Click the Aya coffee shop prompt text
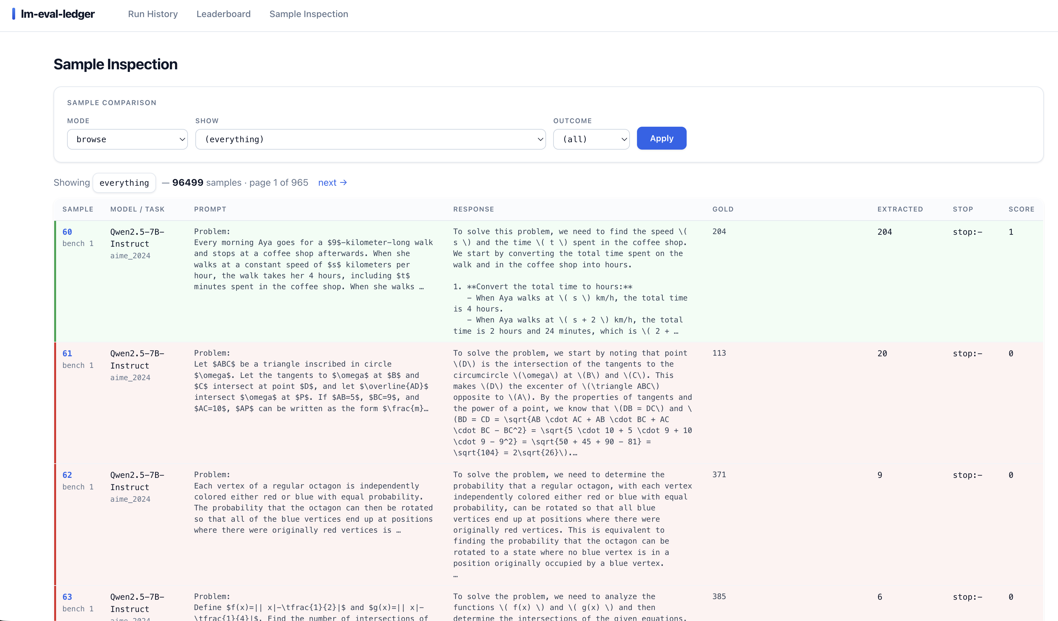 pos(313,259)
